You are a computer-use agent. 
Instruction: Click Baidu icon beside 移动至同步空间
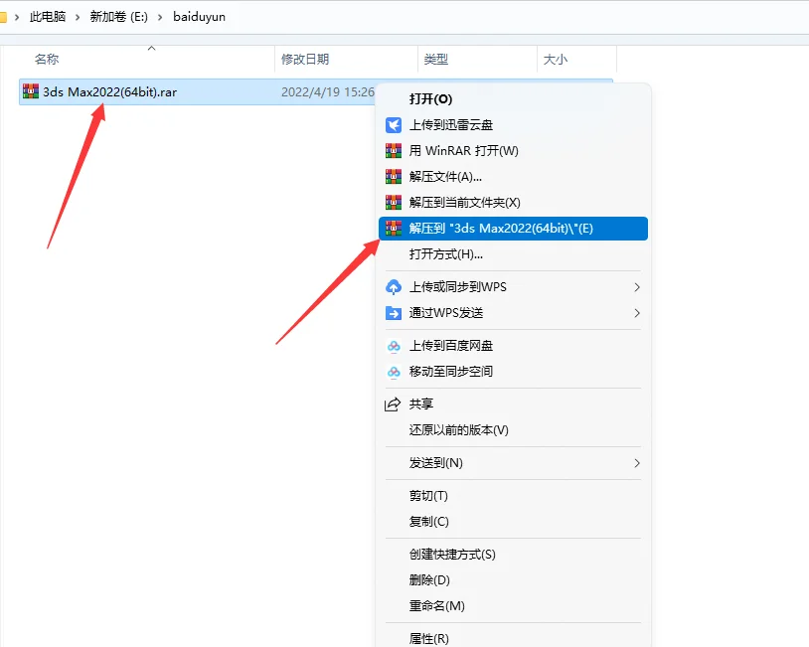coord(394,372)
